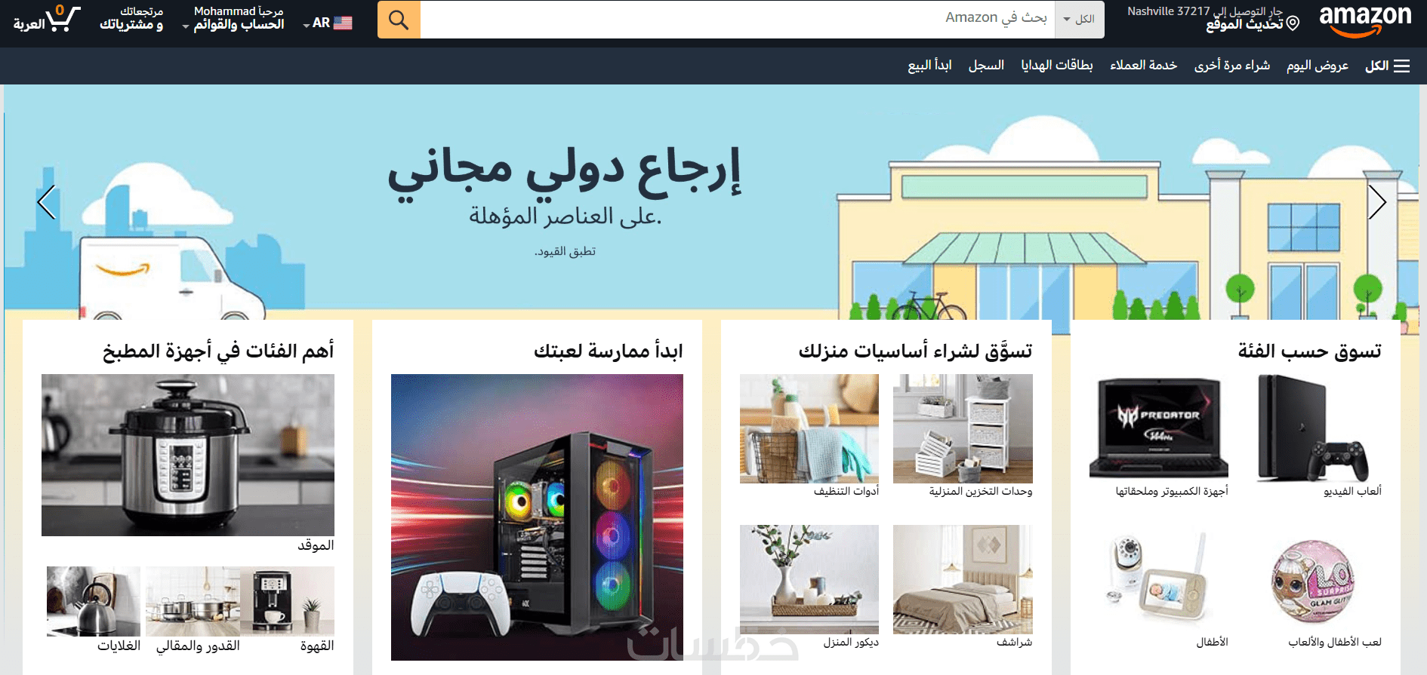The width and height of the screenshot is (1427, 675).
Task: Click the location pin update icon
Action: (x=1293, y=23)
